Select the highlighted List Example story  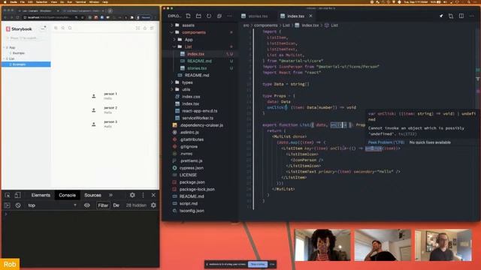26,64
